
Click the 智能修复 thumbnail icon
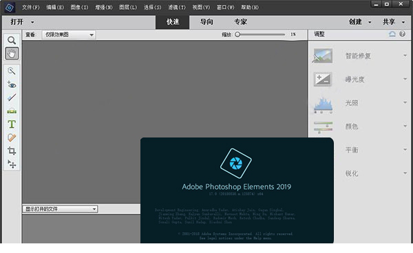pyautogui.click(x=323, y=56)
